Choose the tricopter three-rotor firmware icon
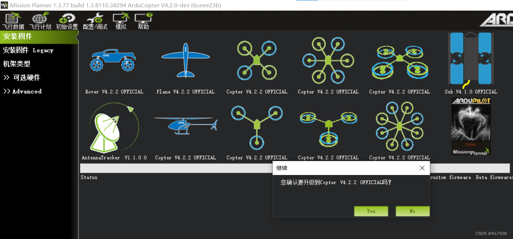 point(257,127)
